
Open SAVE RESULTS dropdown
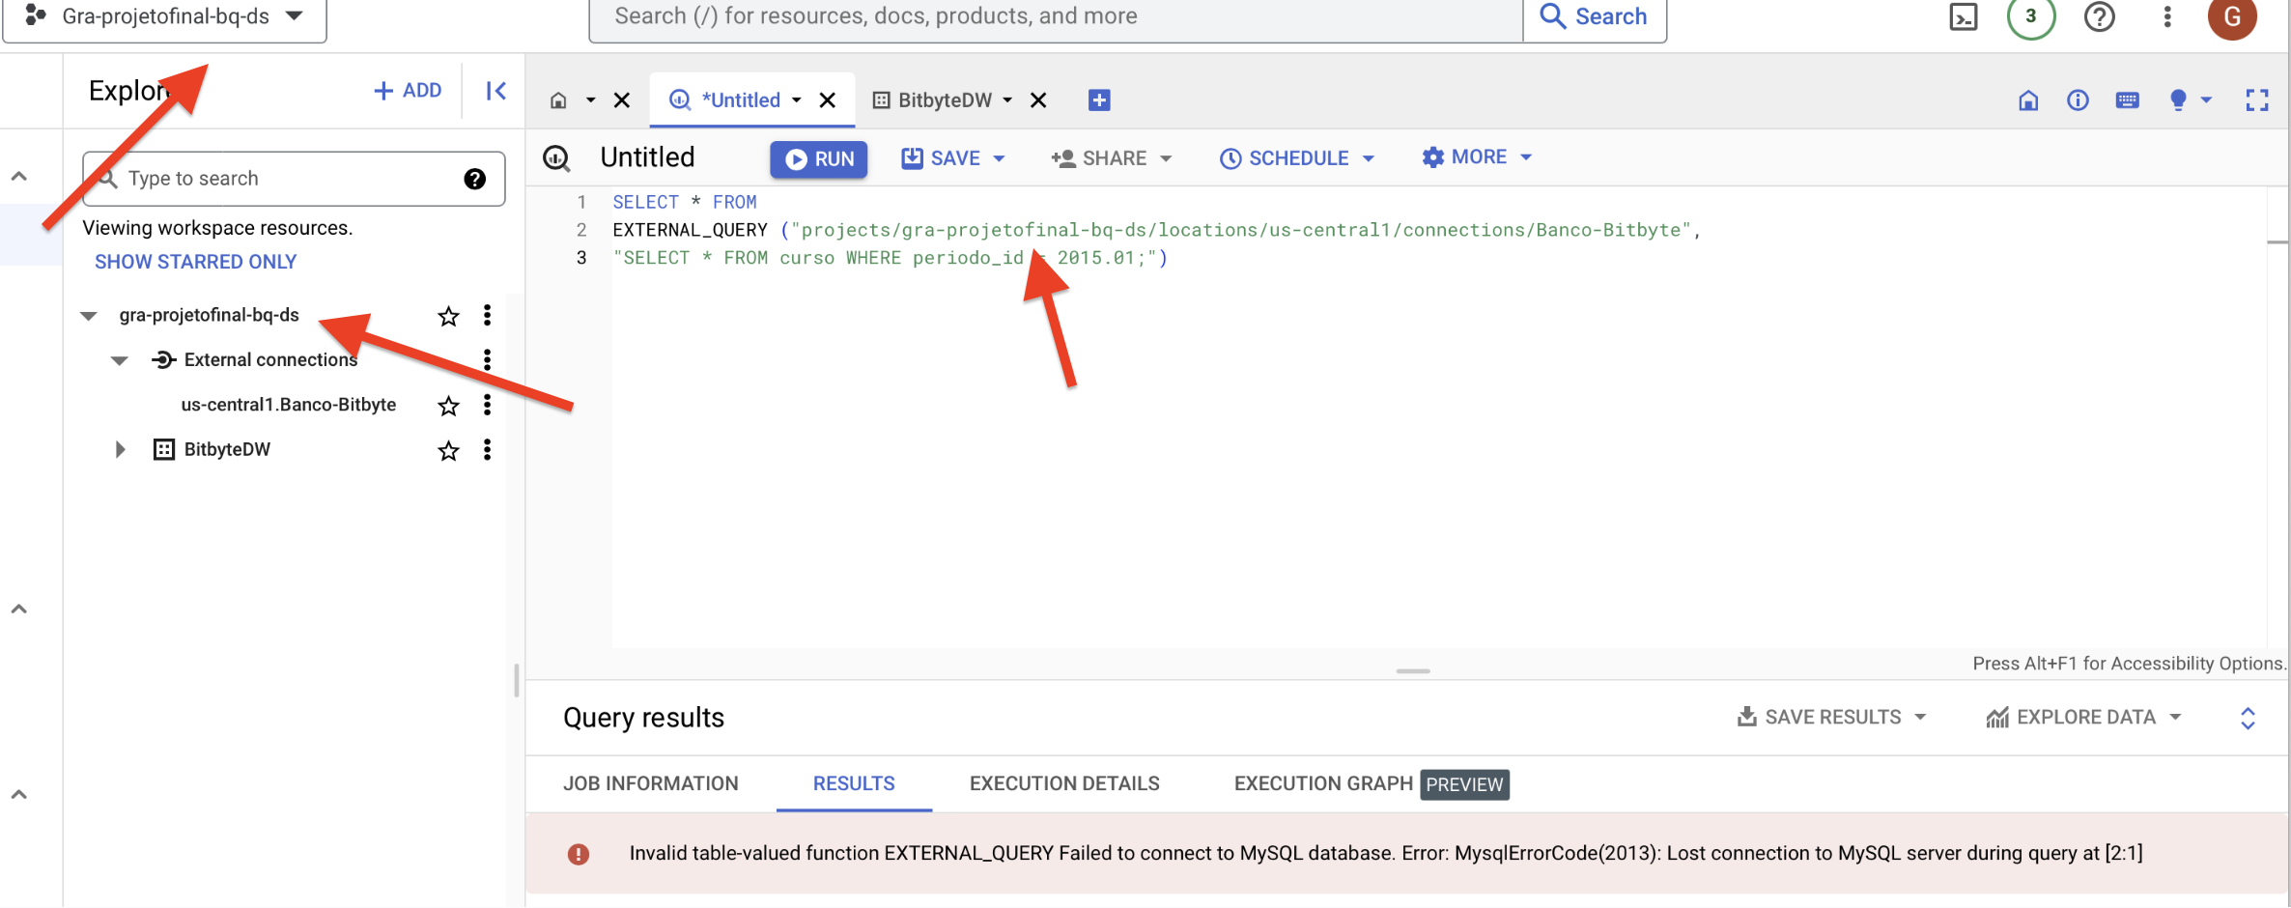coord(1831,717)
